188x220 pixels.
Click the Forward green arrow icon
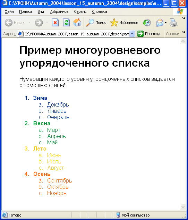click(39, 23)
